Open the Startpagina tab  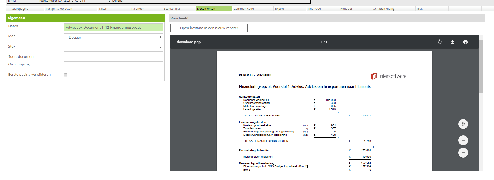coord(27,9)
